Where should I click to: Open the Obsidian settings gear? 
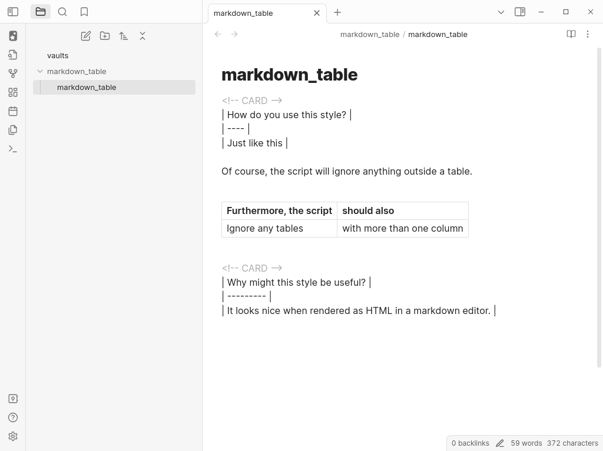(x=13, y=436)
